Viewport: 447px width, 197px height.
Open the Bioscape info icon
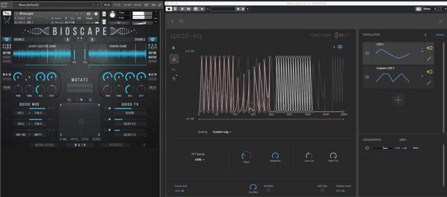pos(96,13)
